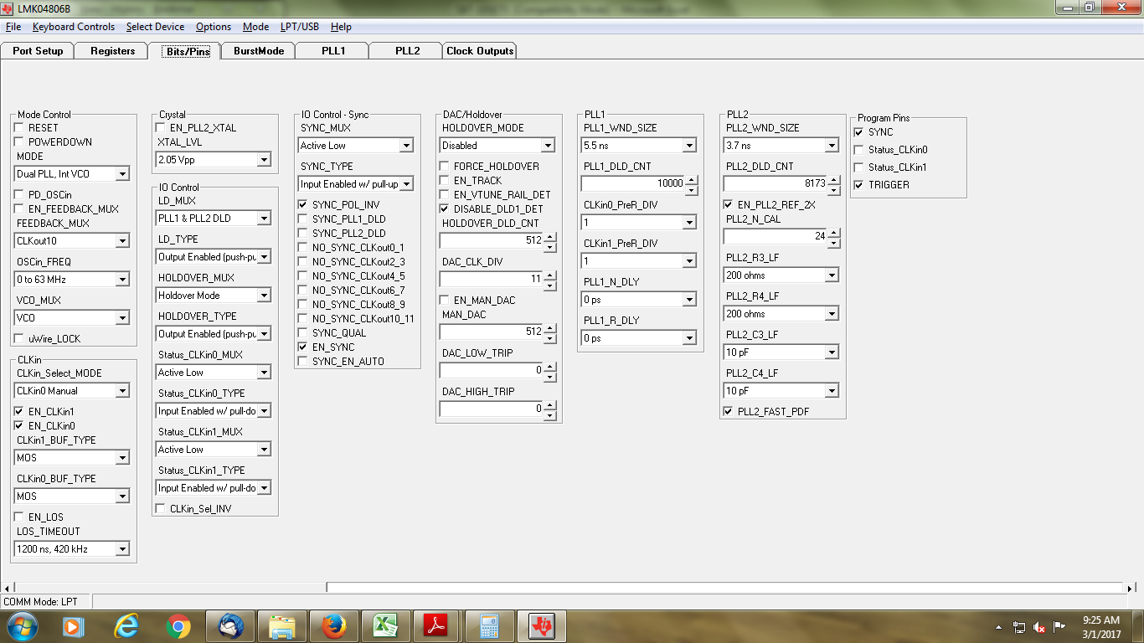Click the show hidden icons arrow
1144x643 pixels.
998,625
